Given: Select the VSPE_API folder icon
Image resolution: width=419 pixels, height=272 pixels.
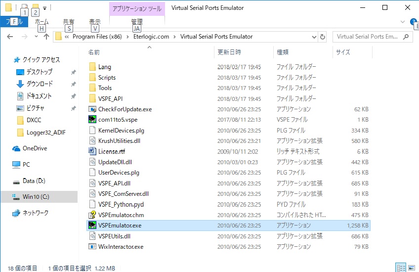Looking at the screenshot, I should tap(92, 98).
